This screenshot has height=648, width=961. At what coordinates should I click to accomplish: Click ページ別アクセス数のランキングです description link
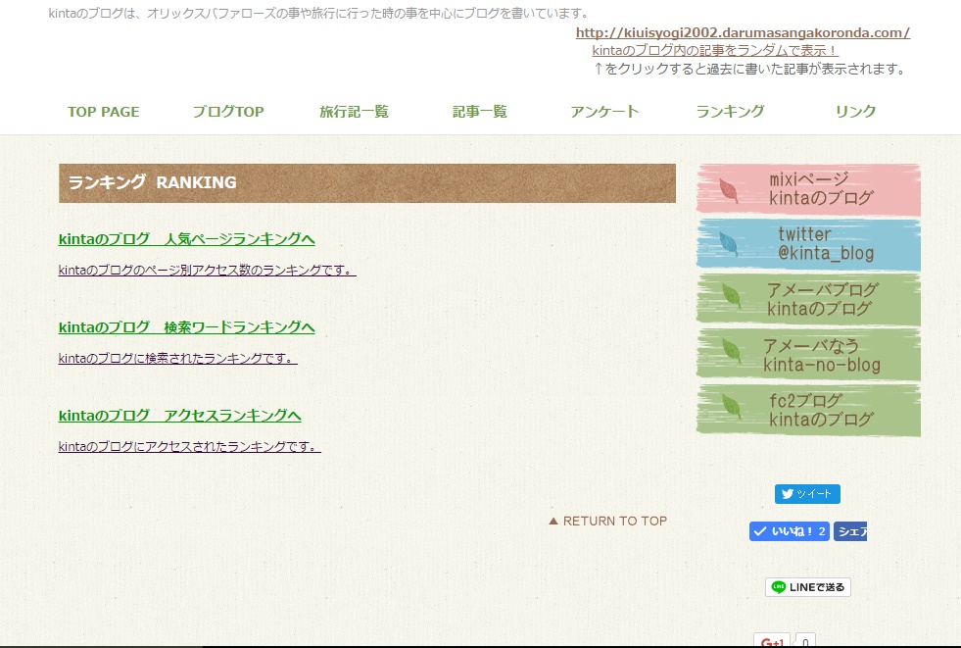(207, 270)
